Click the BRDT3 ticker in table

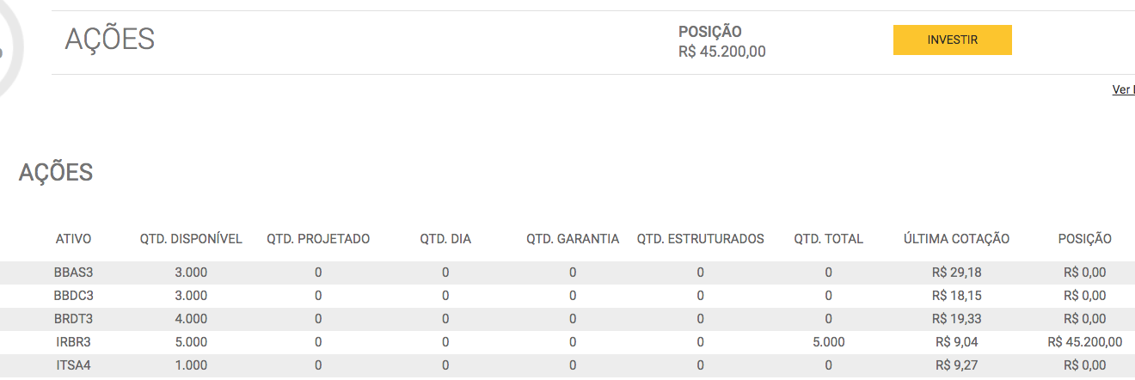click(x=73, y=319)
